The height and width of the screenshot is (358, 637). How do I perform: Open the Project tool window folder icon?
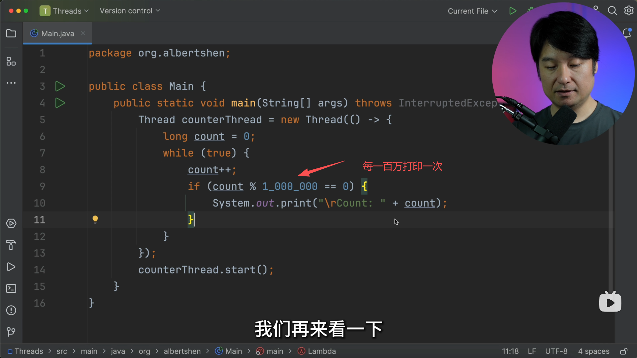click(x=11, y=33)
